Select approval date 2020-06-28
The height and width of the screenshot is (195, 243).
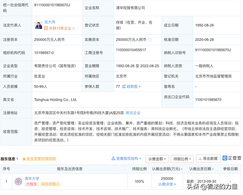204,40
